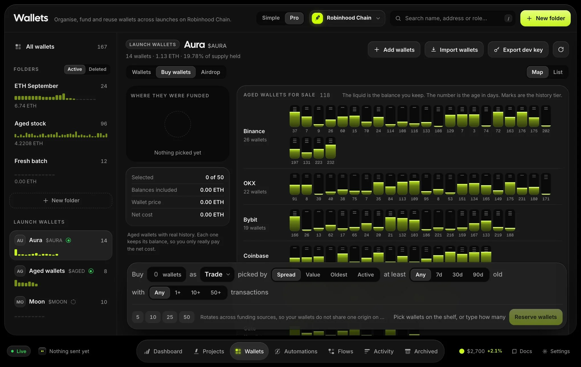581x367 pixels.
Task: Click the Add wallets button
Action: (x=394, y=50)
